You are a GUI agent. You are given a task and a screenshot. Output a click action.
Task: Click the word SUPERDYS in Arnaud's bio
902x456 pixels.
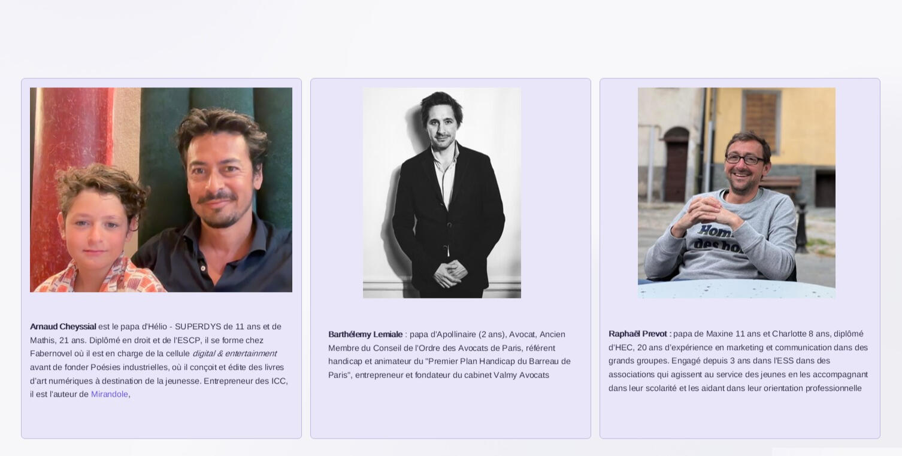pos(198,327)
